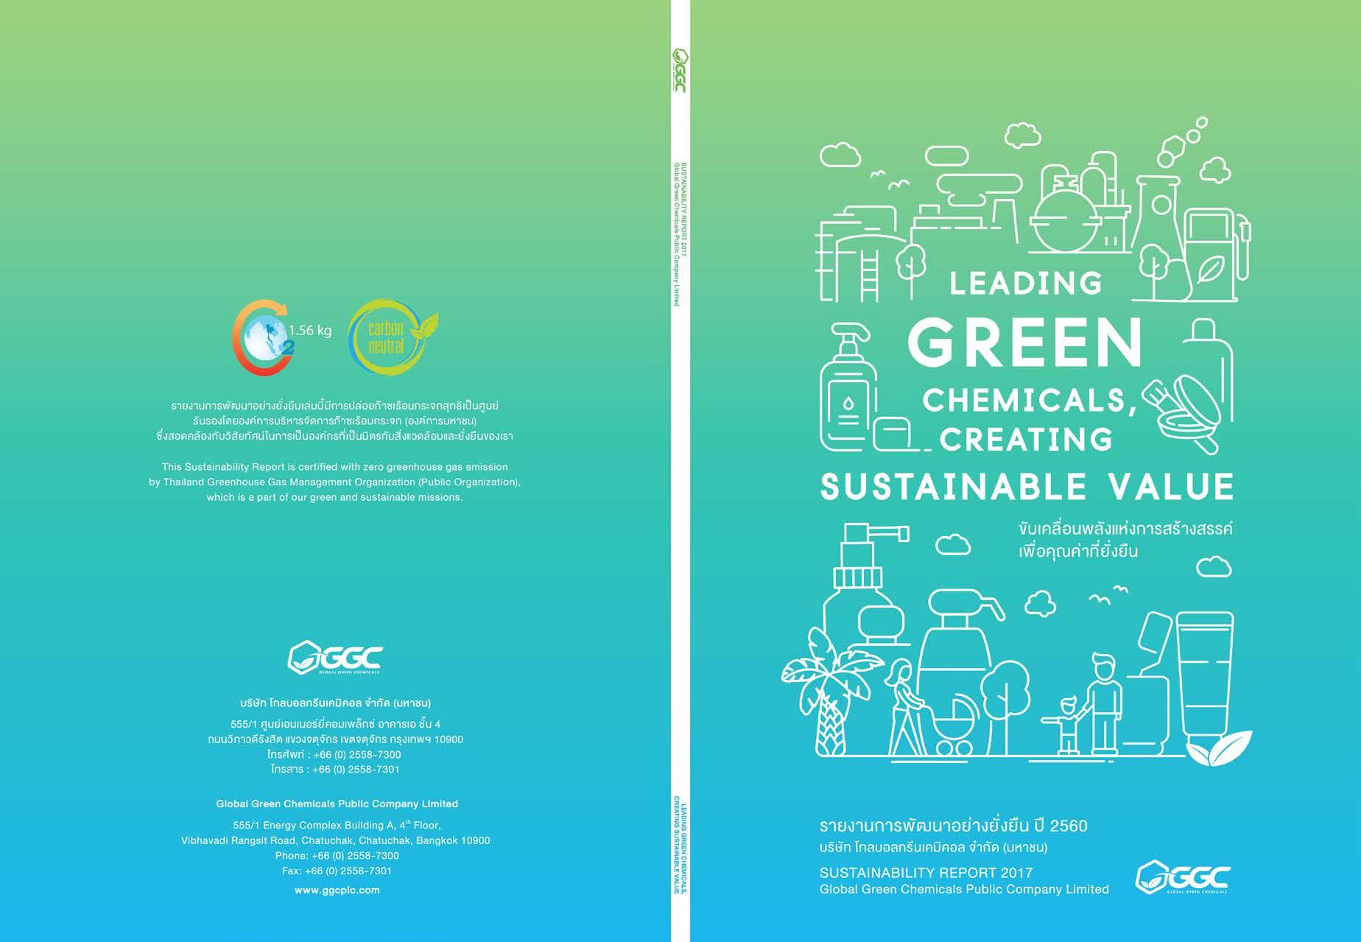
Task: Select รายงานการพัฒนาอย่างยั่งยืน ปี 2560 heading
Action: [x=954, y=826]
